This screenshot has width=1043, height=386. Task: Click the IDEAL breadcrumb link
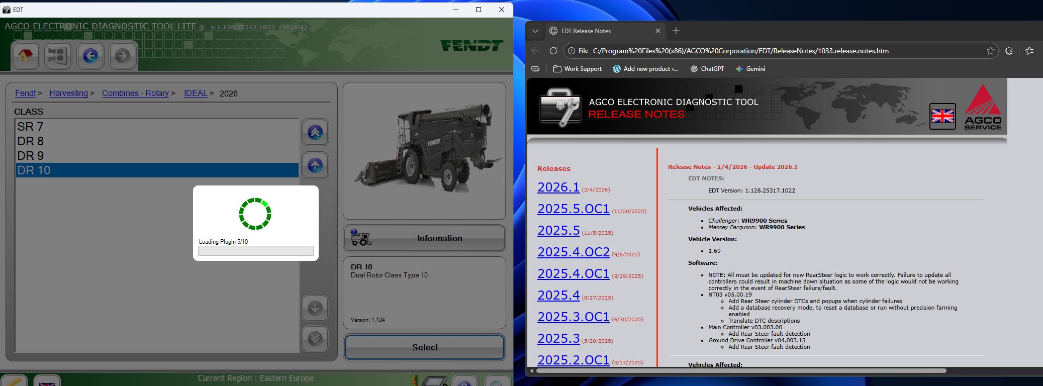(x=196, y=93)
